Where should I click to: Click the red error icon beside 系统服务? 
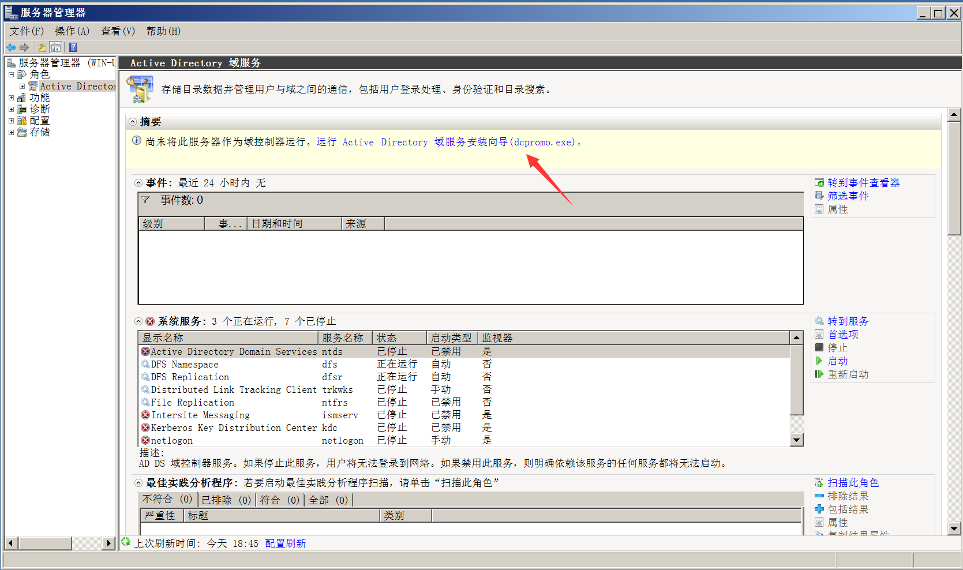[x=150, y=321]
